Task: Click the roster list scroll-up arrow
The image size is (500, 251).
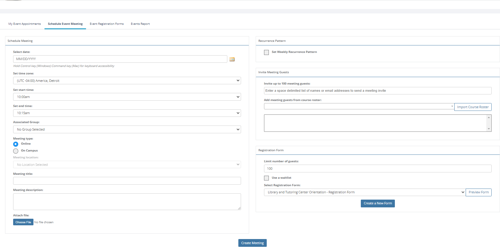Action: (489, 117)
